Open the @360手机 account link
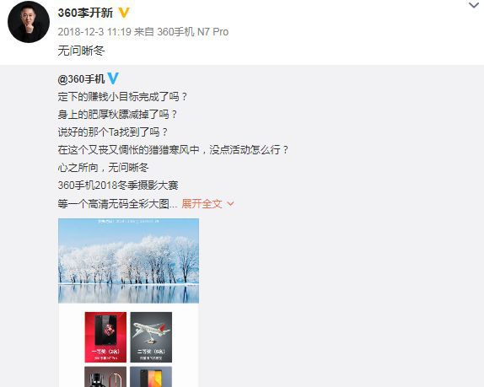This screenshot has height=387, width=484. (81, 79)
